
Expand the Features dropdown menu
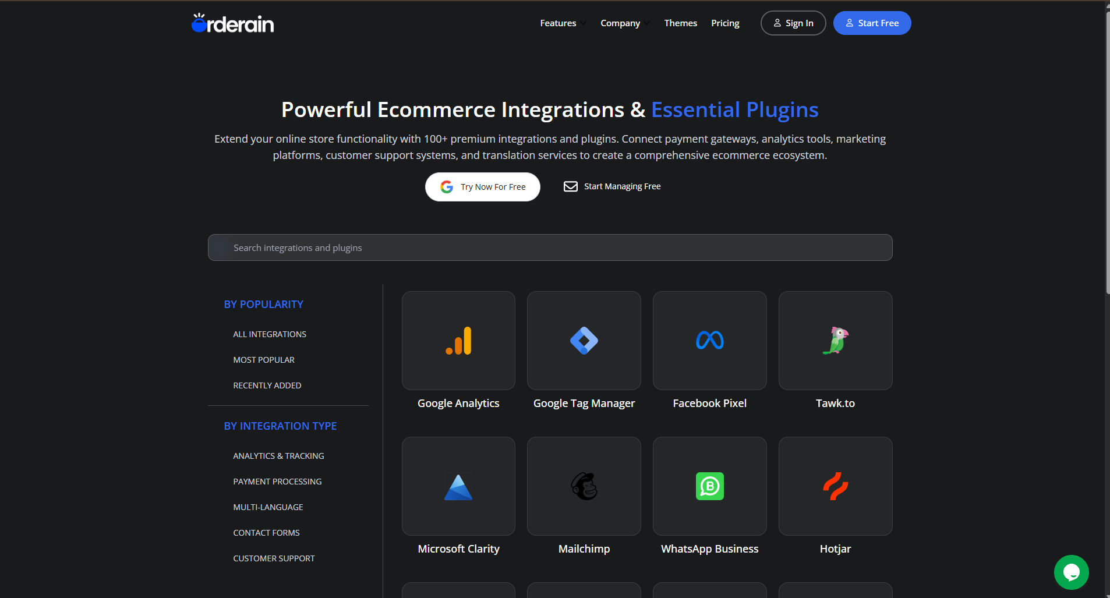coord(563,23)
